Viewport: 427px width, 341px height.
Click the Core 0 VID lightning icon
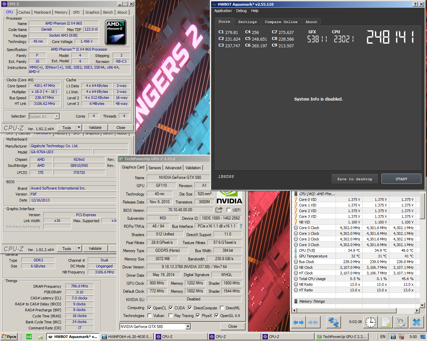coord(296,199)
